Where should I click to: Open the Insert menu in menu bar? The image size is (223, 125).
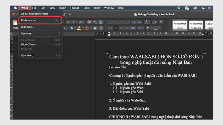[x=63, y=8]
